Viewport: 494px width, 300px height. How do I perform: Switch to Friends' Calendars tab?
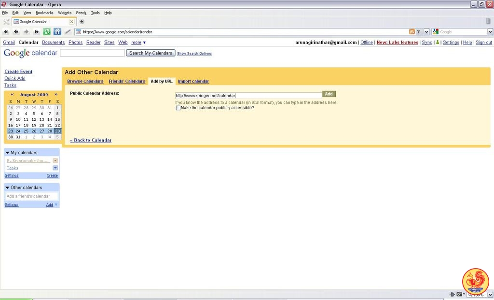click(127, 81)
